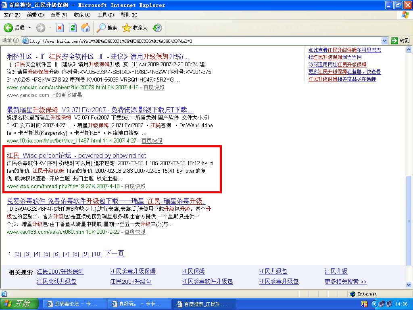Open the Favorites star button
Screen dimensions: 413x310
click(135, 28)
